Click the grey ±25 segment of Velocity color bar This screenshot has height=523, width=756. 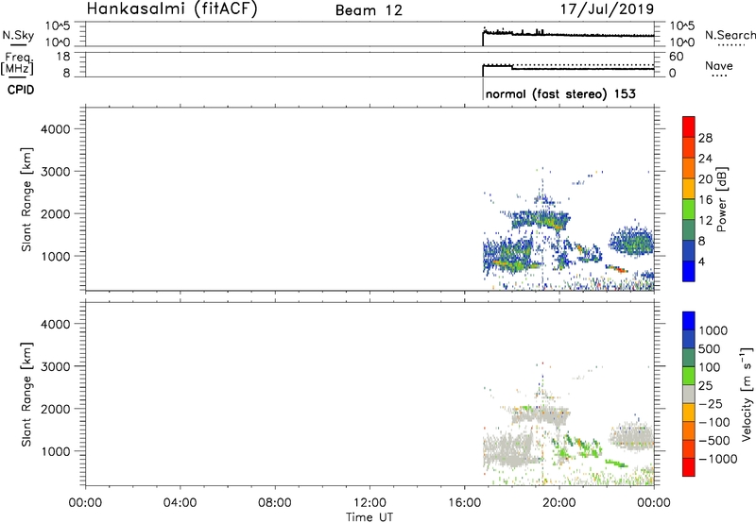coord(689,394)
